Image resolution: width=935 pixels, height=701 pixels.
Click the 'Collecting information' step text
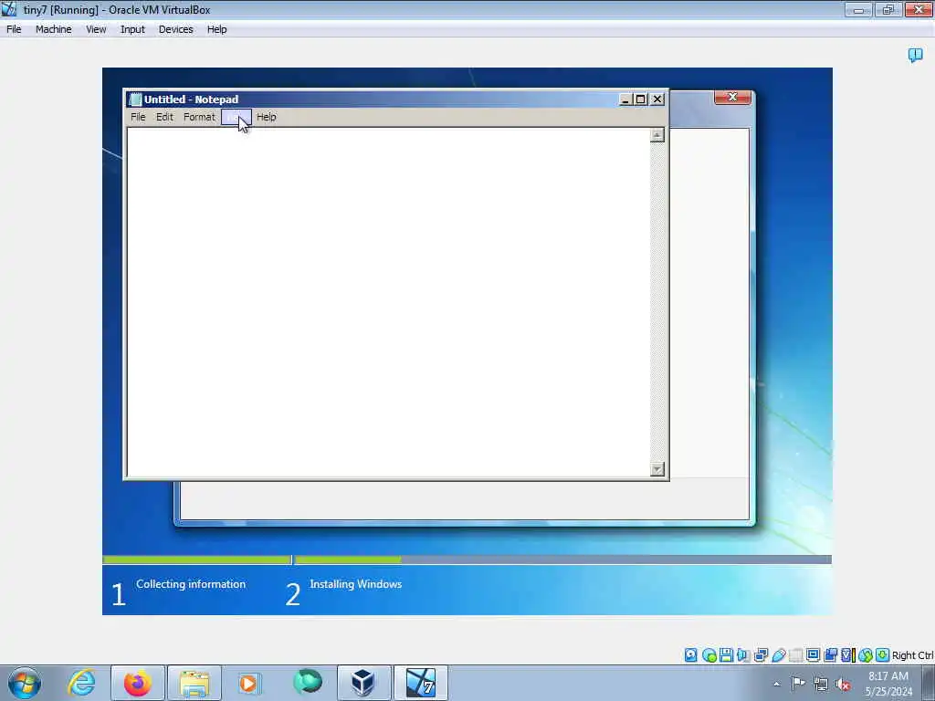point(191,584)
